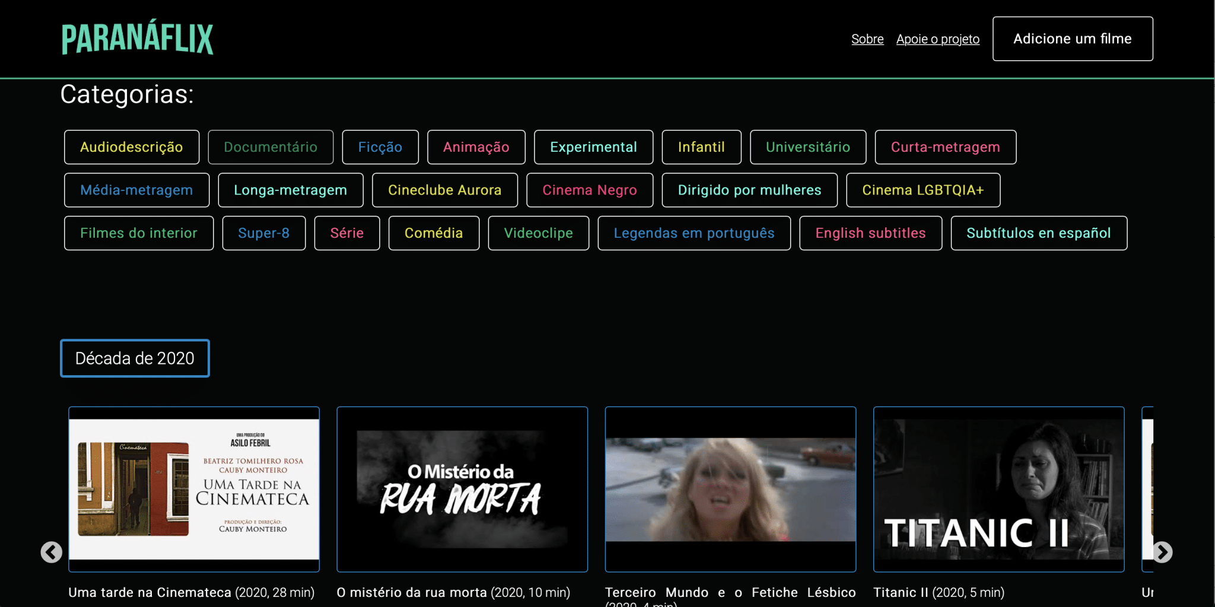Open Uma tarde na Cinemateca thumbnail
1215x607 pixels.
point(194,489)
